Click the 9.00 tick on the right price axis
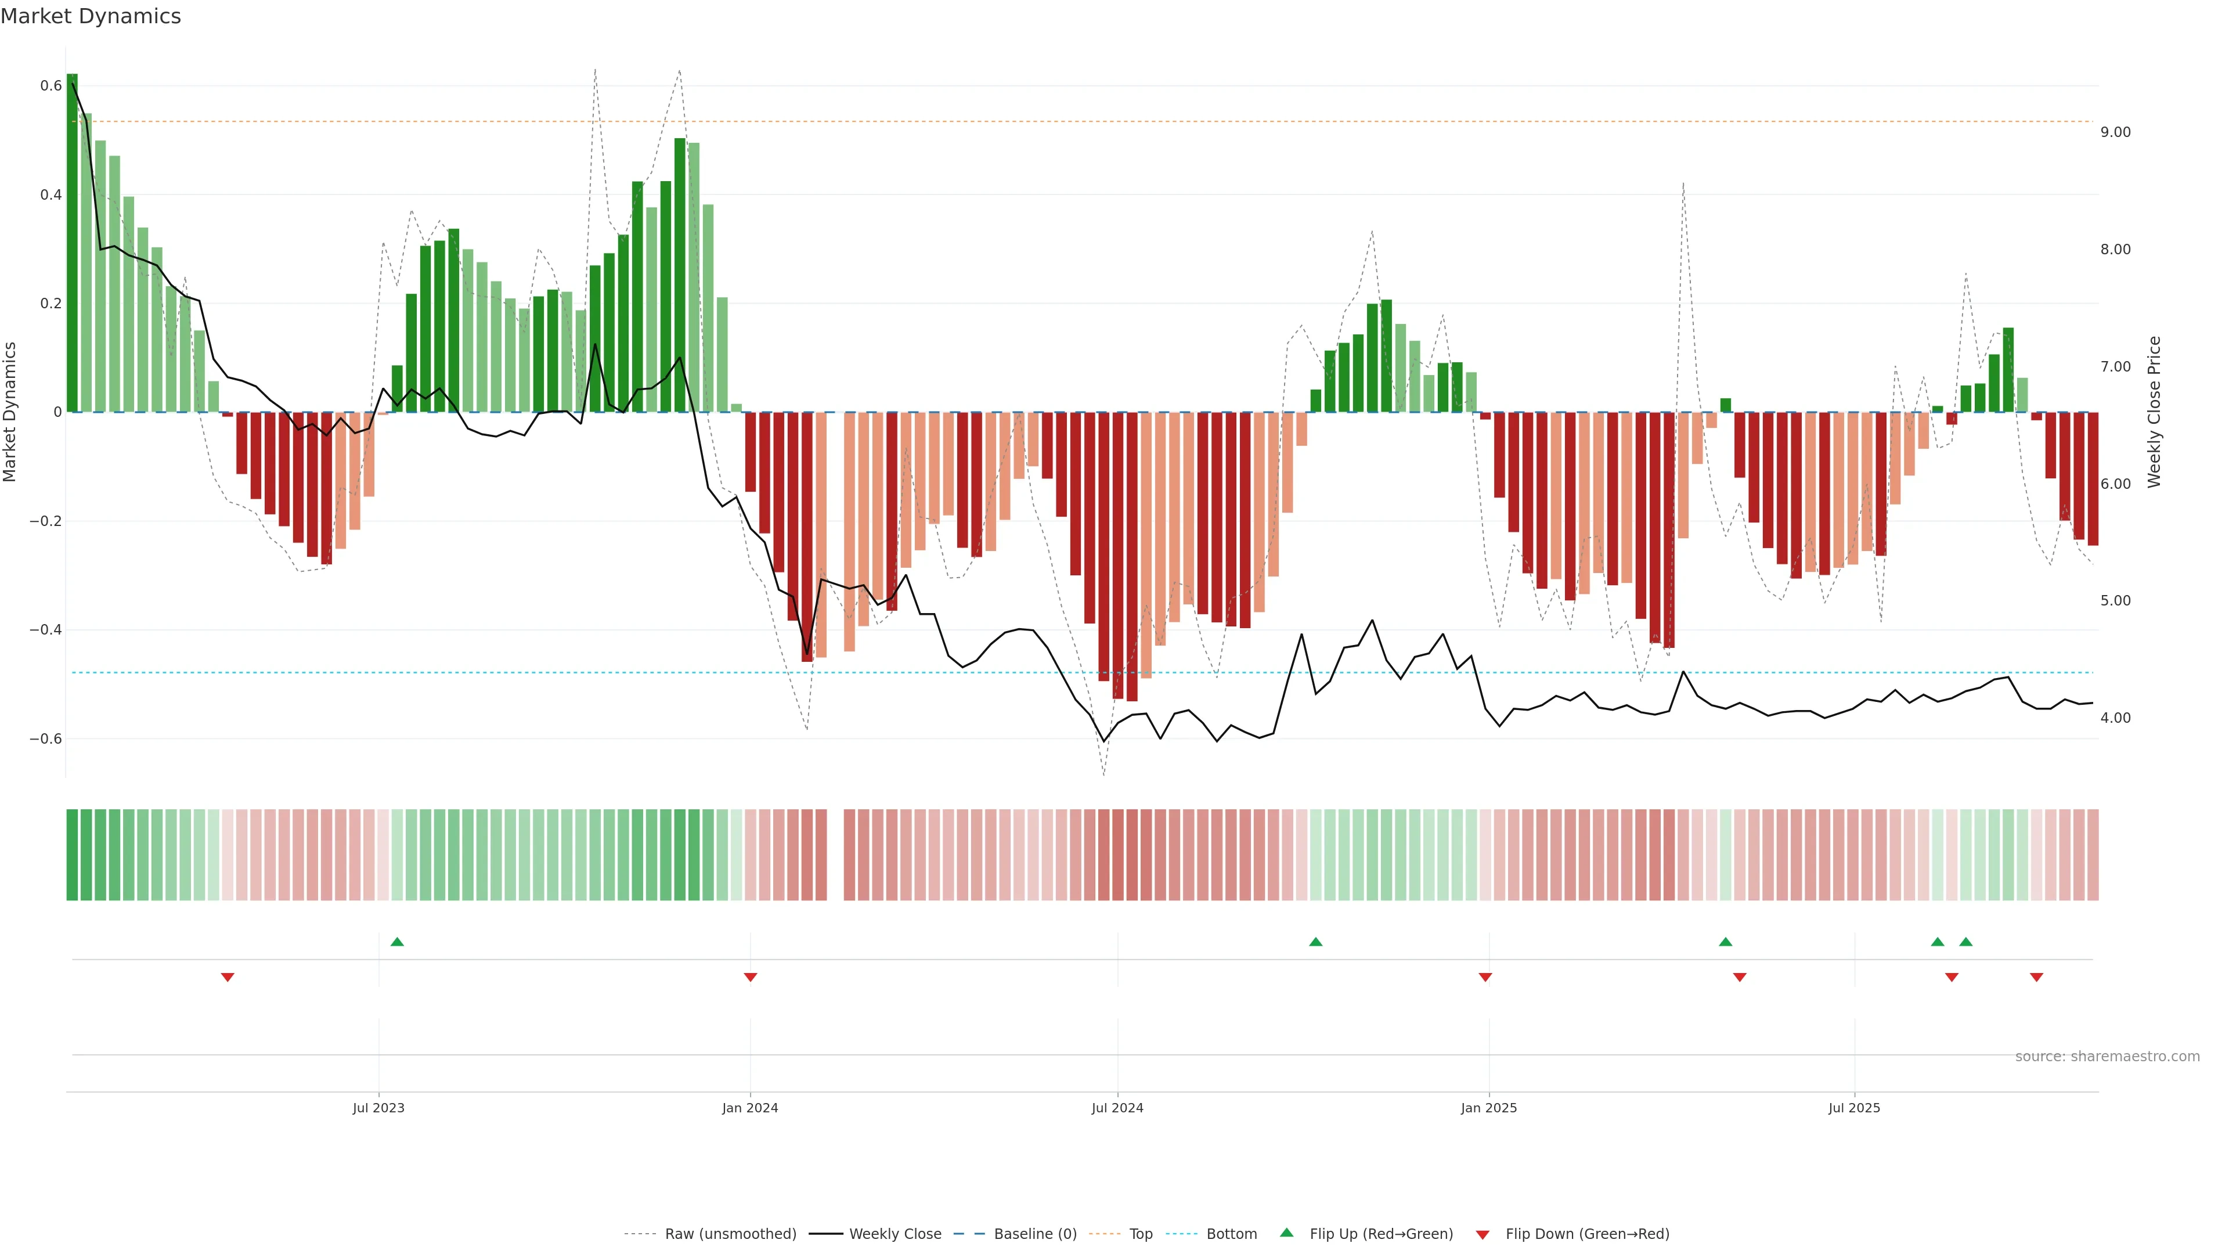Image resolution: width=2229 pixels, height=1254 pixels. coord(2115,132)
